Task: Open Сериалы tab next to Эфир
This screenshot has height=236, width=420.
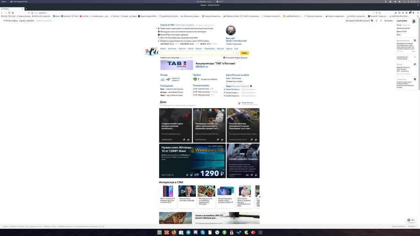Action: pos(245,86)
